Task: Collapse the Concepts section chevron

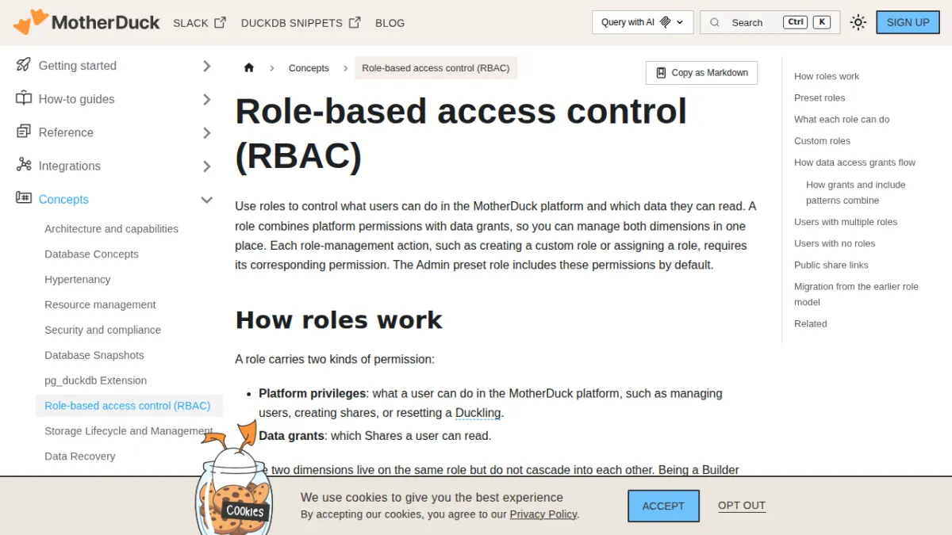Action: coord(207,200)
